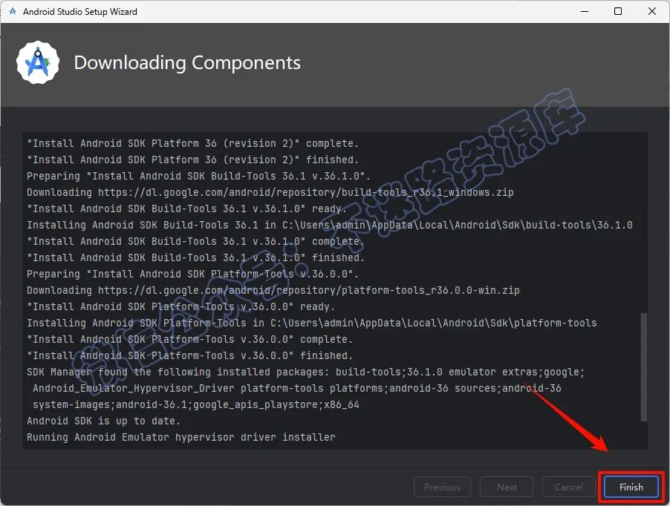Click the "system-images;android-36.1" log line
Image resolution: width=670 pixels, height=506 pixels.
(x=196, y=404)
